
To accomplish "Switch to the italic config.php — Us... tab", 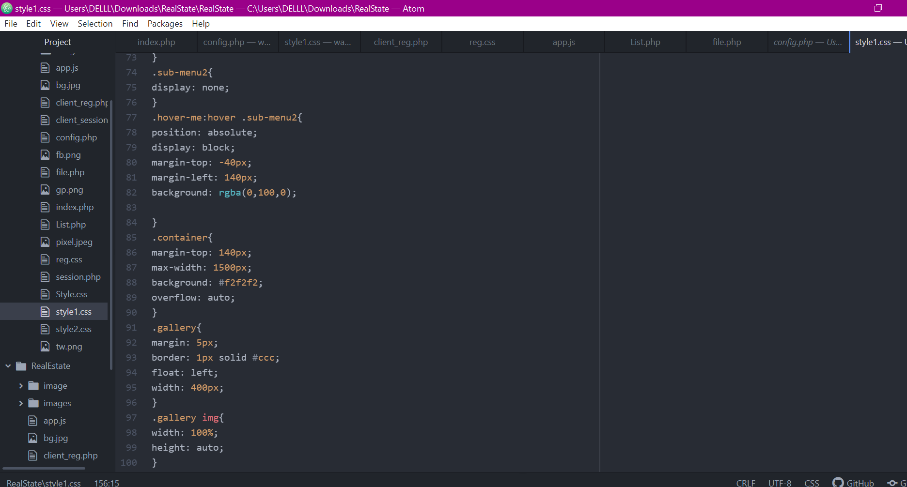I will tap(808, 42).
